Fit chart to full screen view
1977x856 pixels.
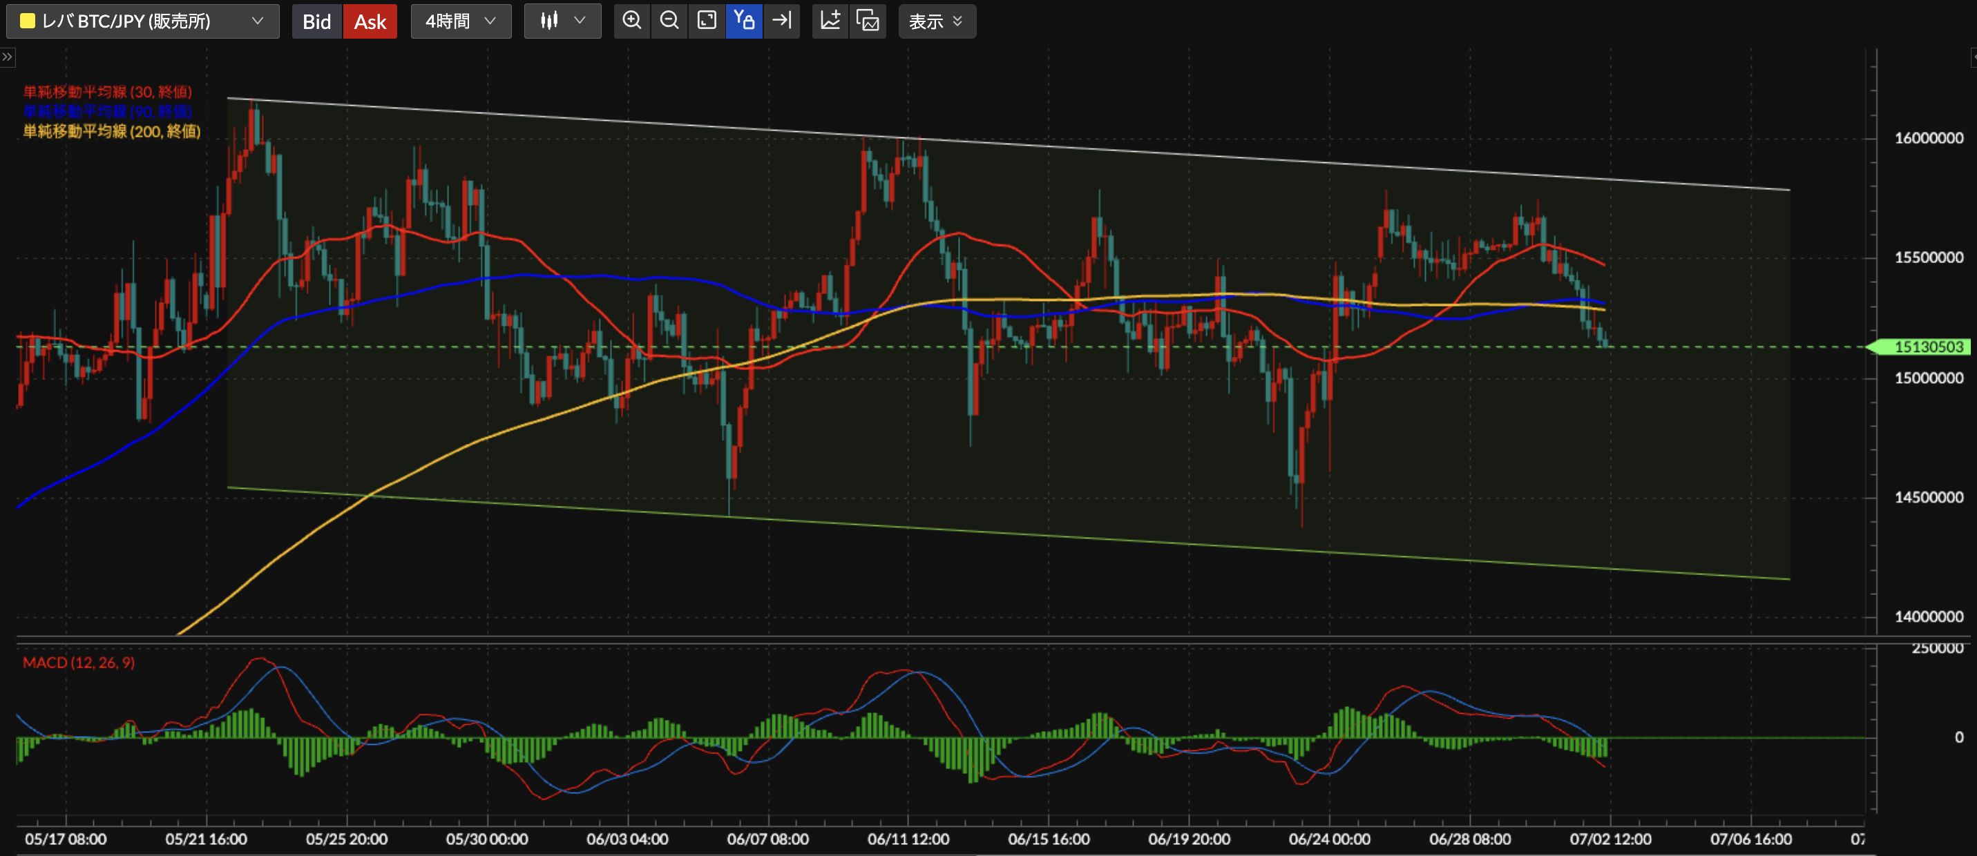(707, 21)
